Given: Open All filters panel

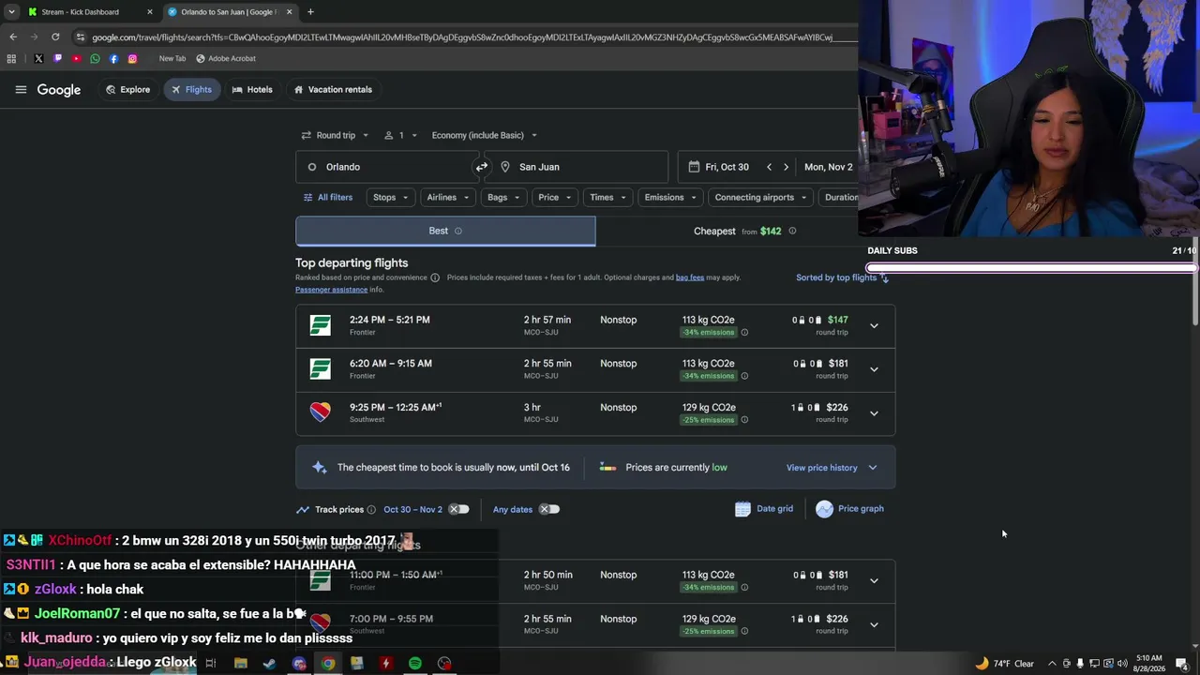Looking at the screenshot, I should click(x=327, y=198).
